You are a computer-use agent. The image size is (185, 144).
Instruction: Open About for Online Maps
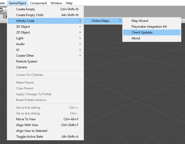[152, 38]
